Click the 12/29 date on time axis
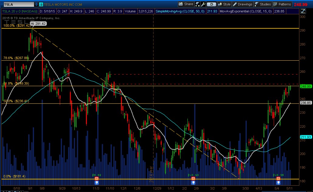The width and height of the screenshot is (313, 192). (x=157, y=188)
